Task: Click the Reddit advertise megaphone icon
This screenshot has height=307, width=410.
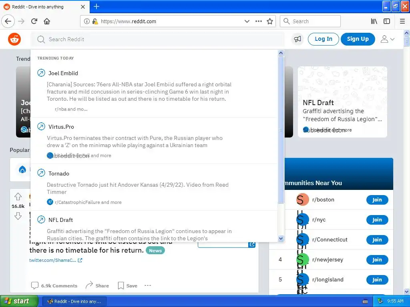Action: click(297, 39)
